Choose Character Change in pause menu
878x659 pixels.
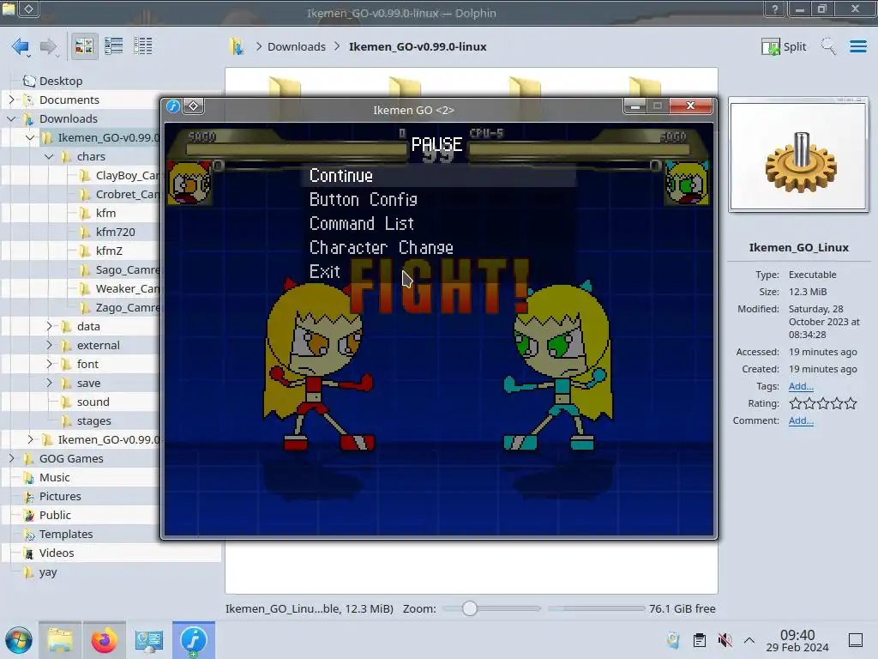[382, 248]
